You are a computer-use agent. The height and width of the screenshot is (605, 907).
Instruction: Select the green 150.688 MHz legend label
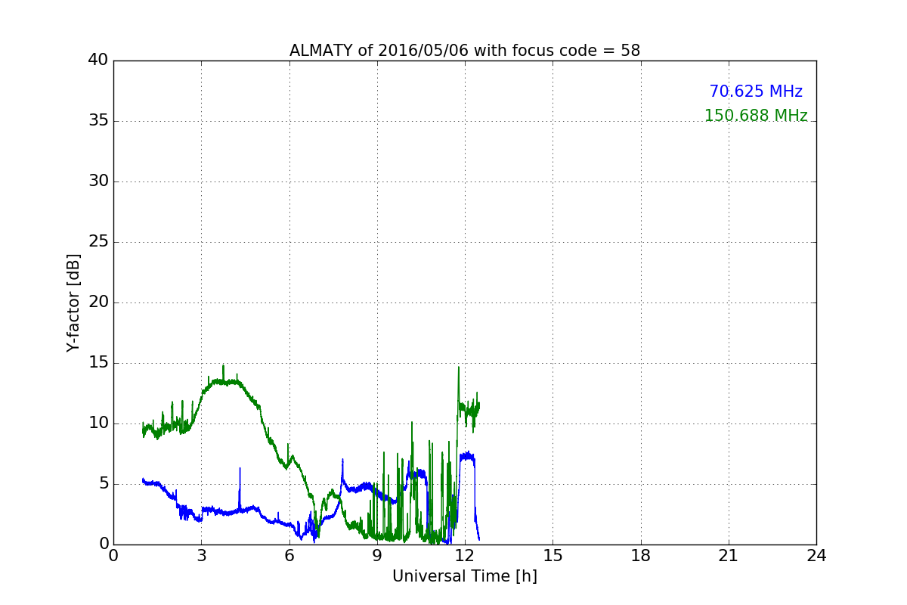coord(756,116)
